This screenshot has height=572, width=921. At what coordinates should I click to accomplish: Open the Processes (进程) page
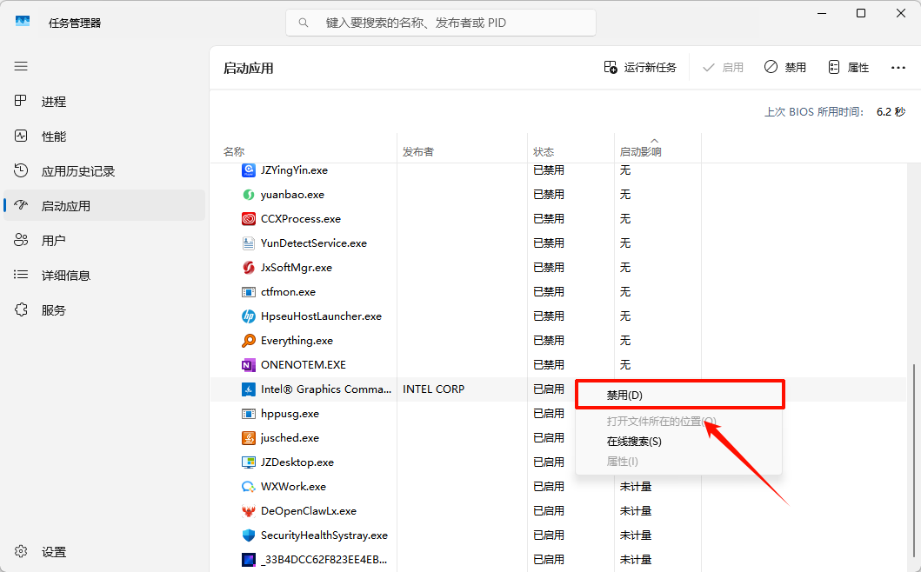pos(104,102)
